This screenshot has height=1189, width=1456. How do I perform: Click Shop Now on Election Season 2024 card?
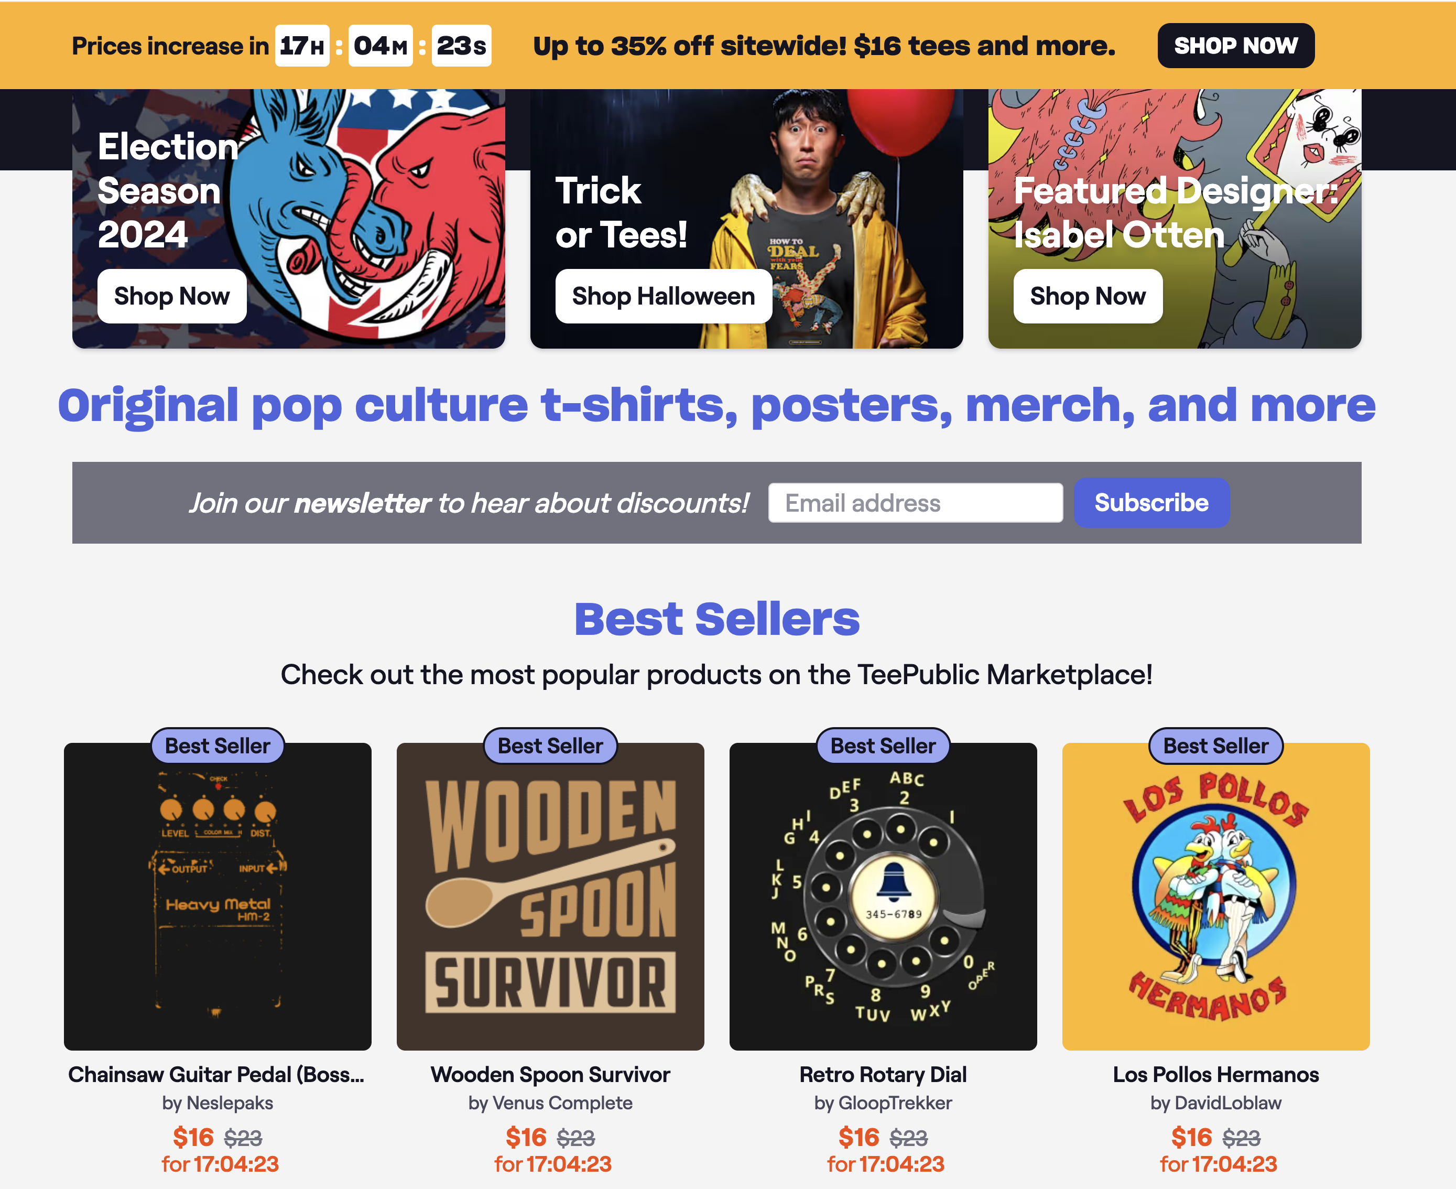[172, 296]
